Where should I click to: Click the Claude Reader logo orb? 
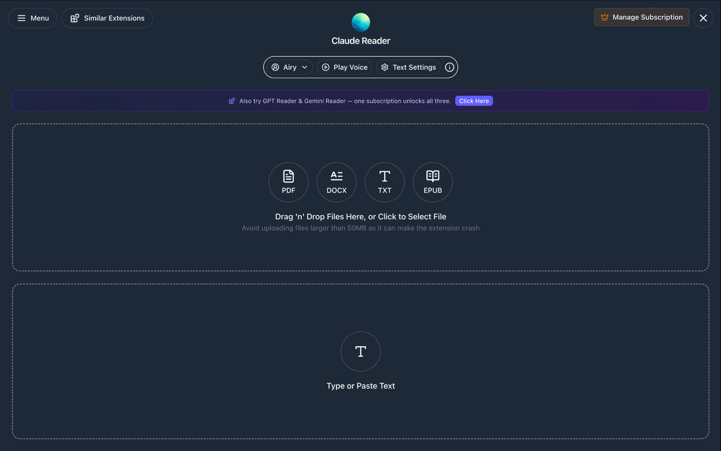[x=360, y=23]
